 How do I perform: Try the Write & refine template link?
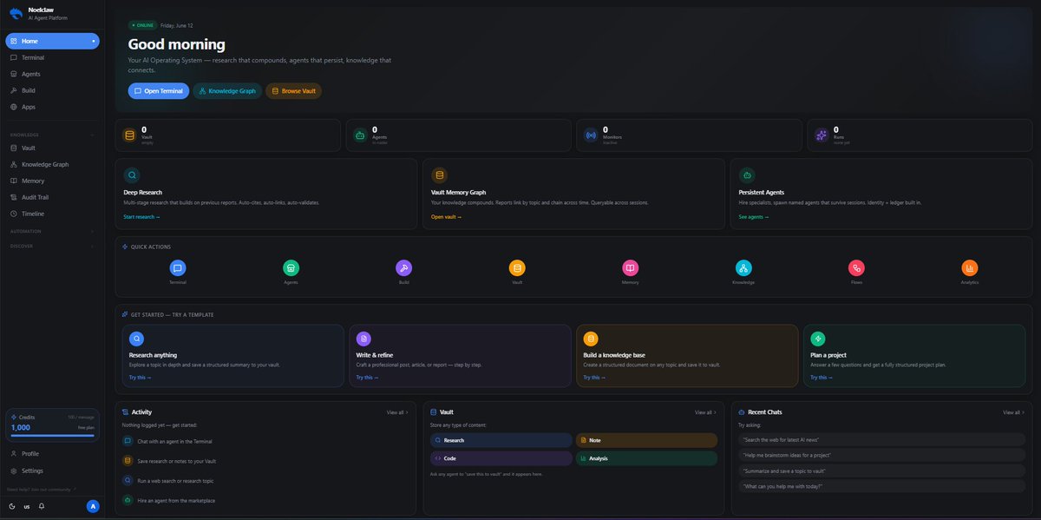coord(367,378)
